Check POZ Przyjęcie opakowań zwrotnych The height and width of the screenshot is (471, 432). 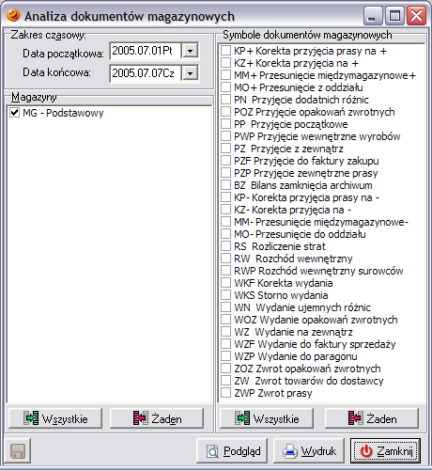[225, 112]
